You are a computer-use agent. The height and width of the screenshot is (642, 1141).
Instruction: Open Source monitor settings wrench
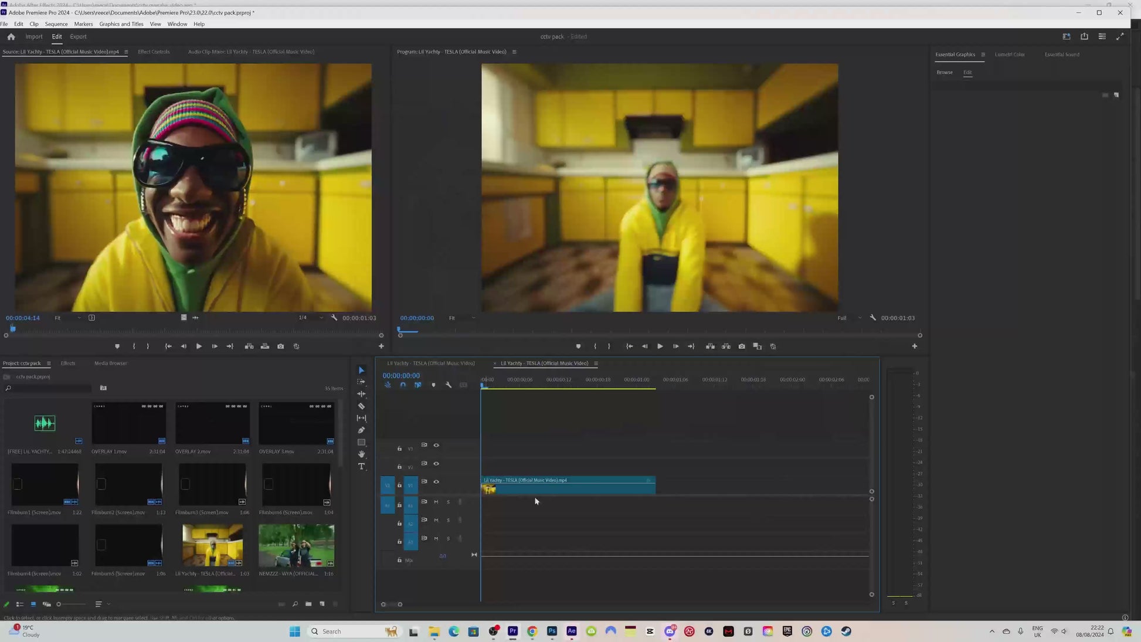tap(334, 318)
